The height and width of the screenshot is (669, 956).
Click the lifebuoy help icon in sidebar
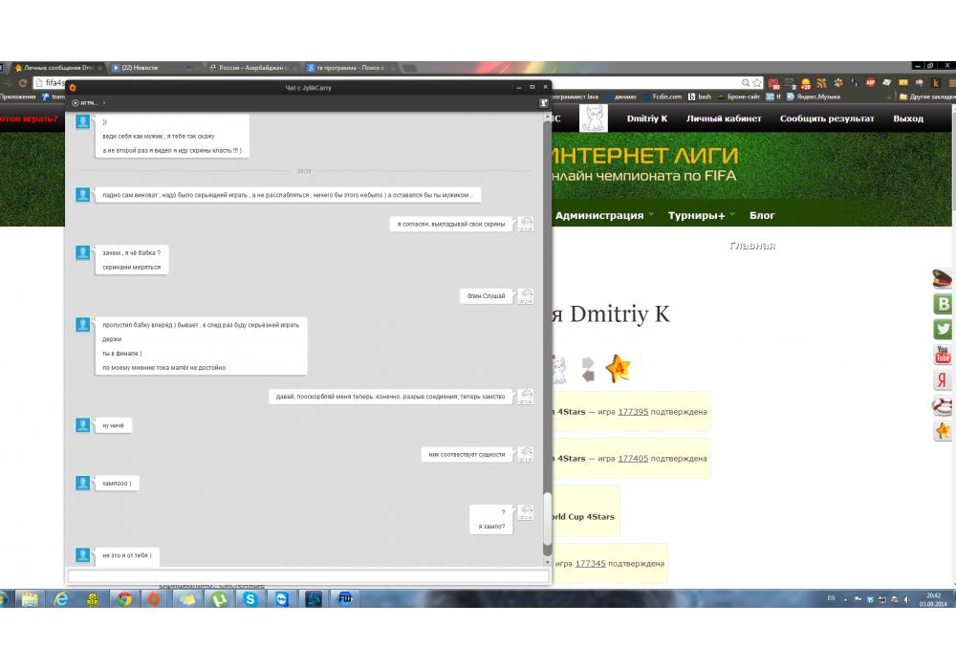943,406
